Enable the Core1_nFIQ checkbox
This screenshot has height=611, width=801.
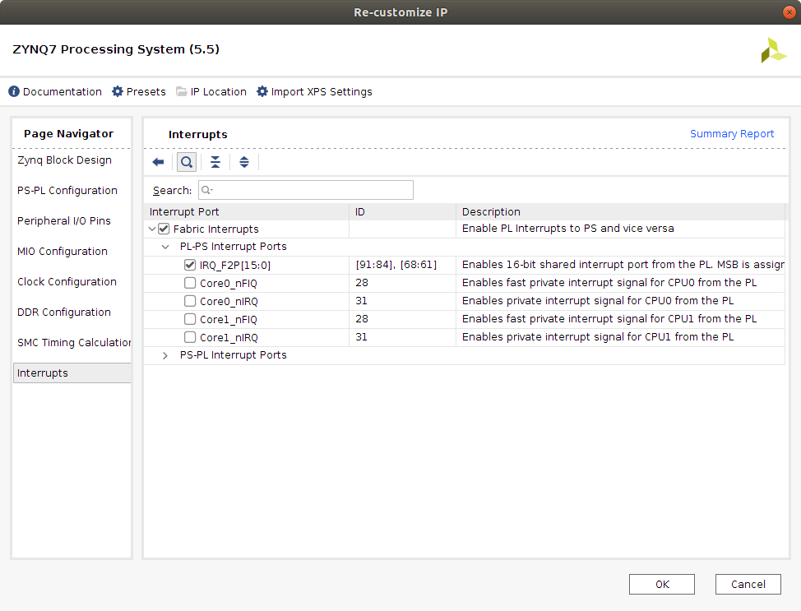pyautogui.click(x=189, y=319)
